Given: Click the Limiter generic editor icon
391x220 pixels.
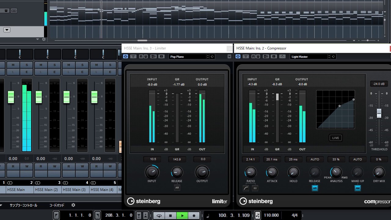Looking at the screenshot, I should click(162, 57).
